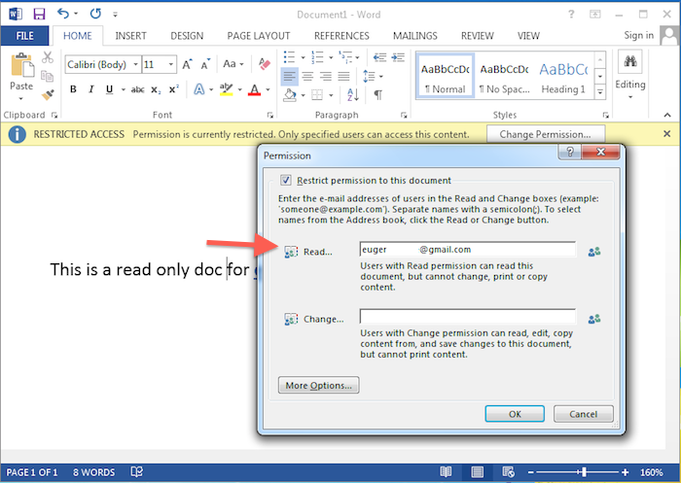Click the Copy icon in Clipboard group
Screen dimensions: 681x483
coord(47,76)
